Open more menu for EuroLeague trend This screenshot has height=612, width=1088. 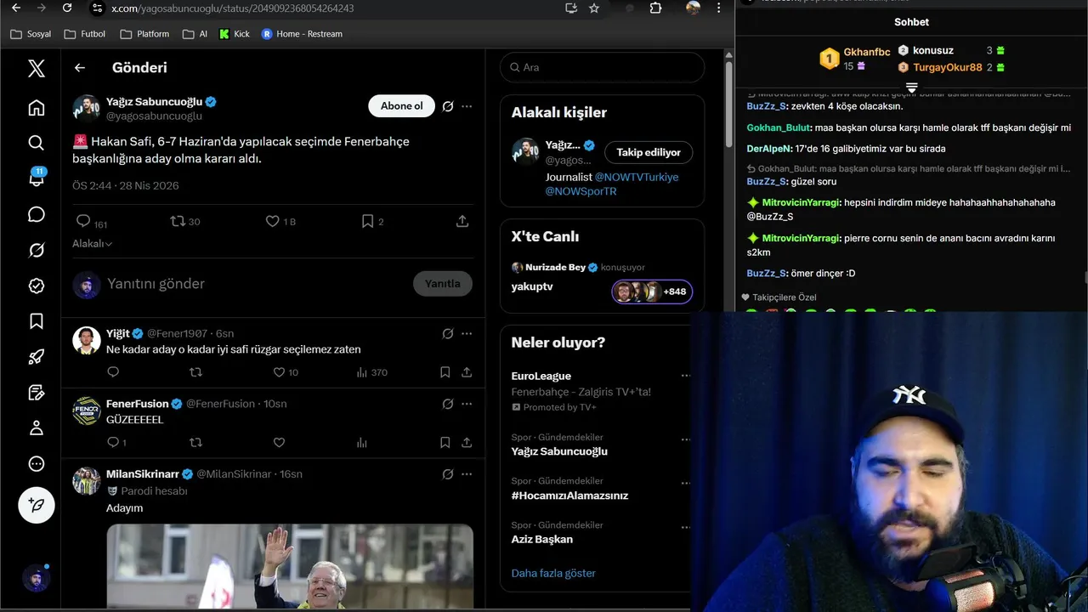pos(685,376)
